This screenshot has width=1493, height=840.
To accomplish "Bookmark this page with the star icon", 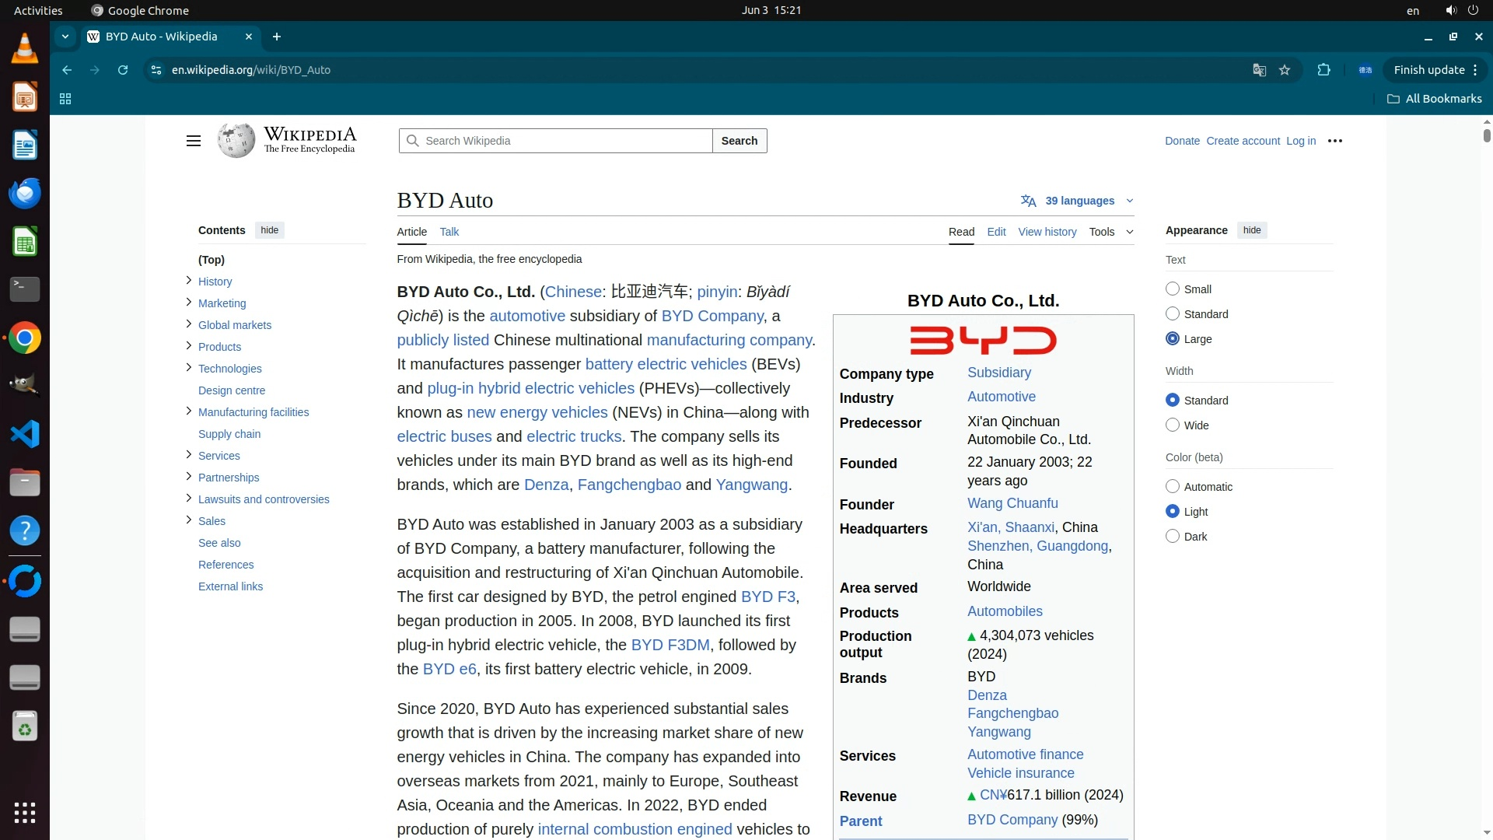I will 1285,70.
